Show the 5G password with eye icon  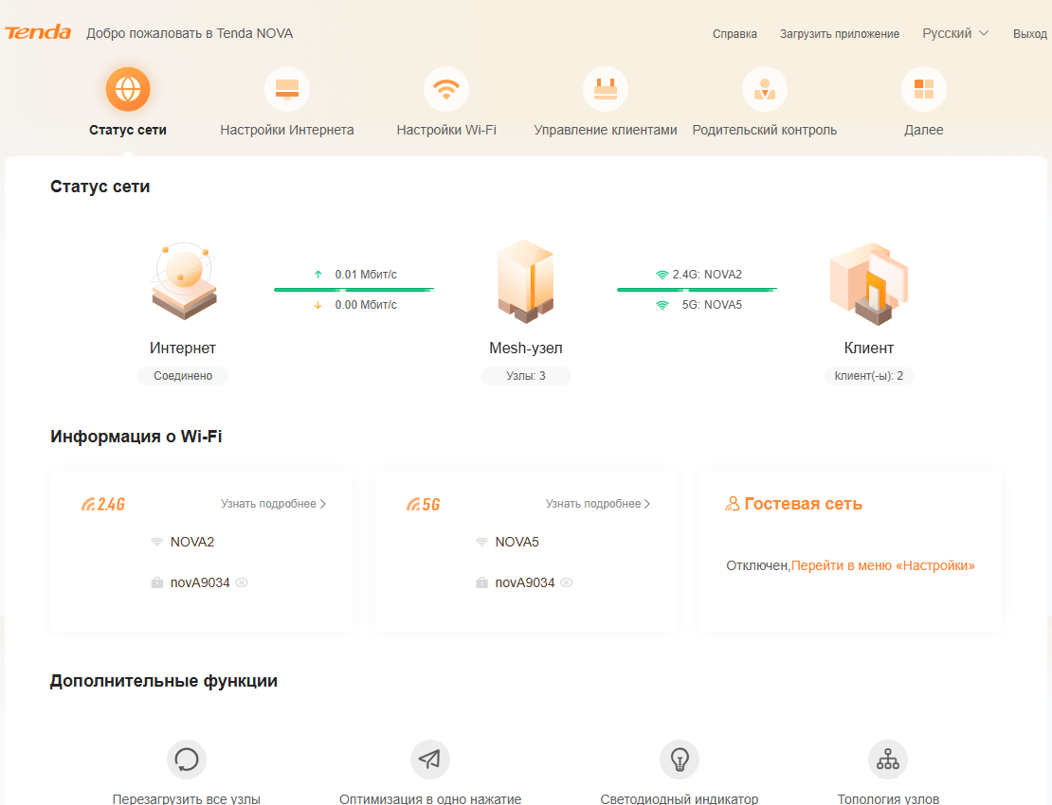click(x=567, y=582)
